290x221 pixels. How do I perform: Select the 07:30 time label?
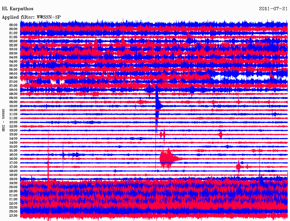tap(13, 86)
